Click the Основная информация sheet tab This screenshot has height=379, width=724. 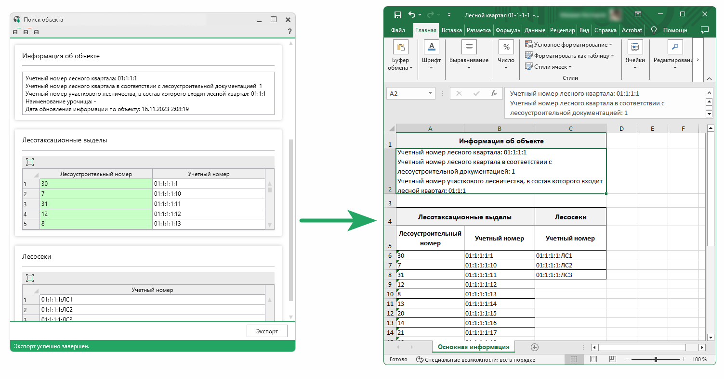tap(473, 347)
